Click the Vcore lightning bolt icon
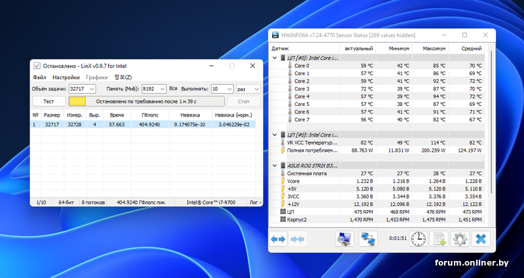Viewport: 524px width, 278px height. (283, 181)
